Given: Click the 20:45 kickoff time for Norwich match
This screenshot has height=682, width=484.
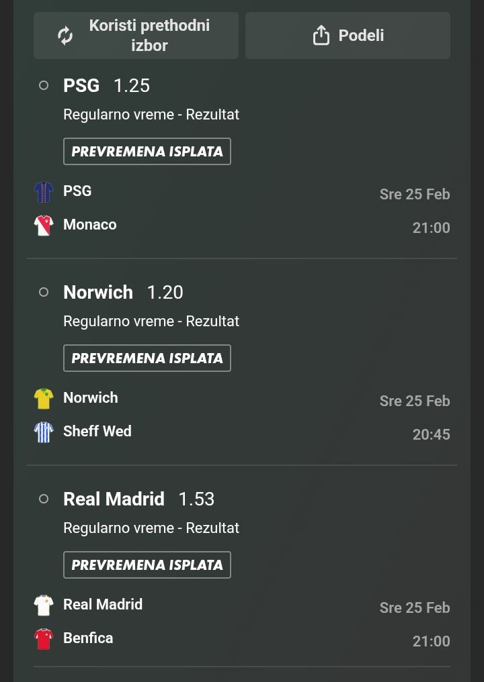Looking at the screenshot, I should pyautogui.click(x=431, y=434).
